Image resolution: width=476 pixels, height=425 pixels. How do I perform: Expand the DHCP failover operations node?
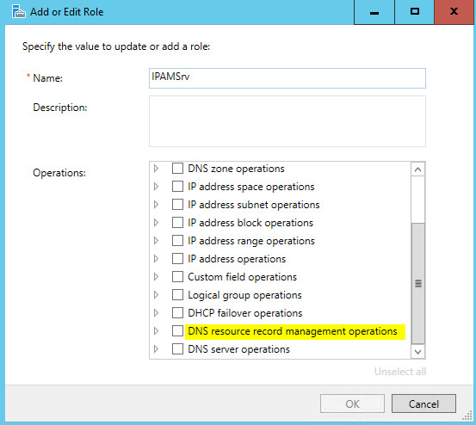click(156, 313)
